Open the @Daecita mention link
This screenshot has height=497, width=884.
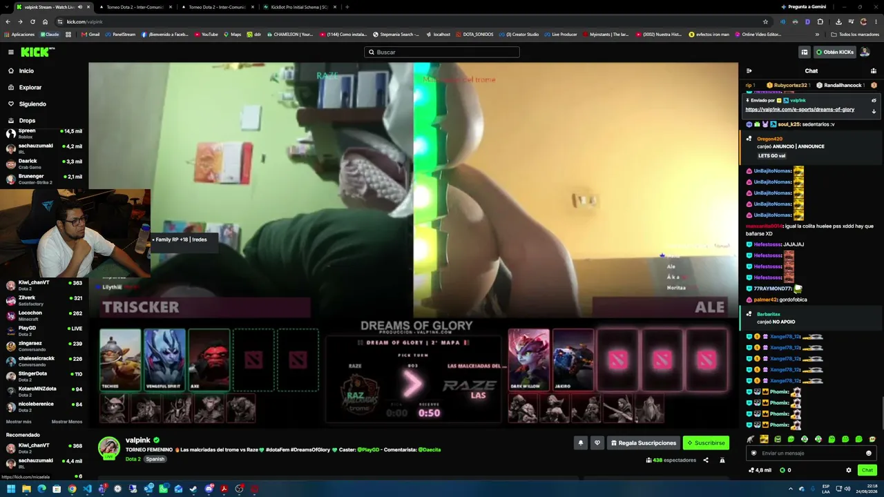[429, 450]
